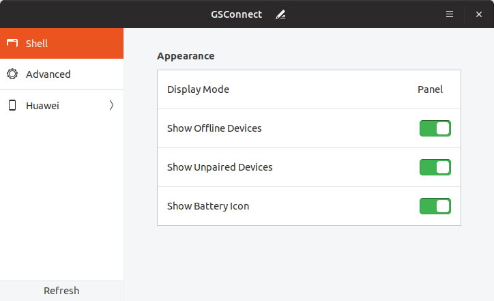Screen dimensions: 494x301
Task: Click the Show Offline Devices label
Action: [214, 128]
